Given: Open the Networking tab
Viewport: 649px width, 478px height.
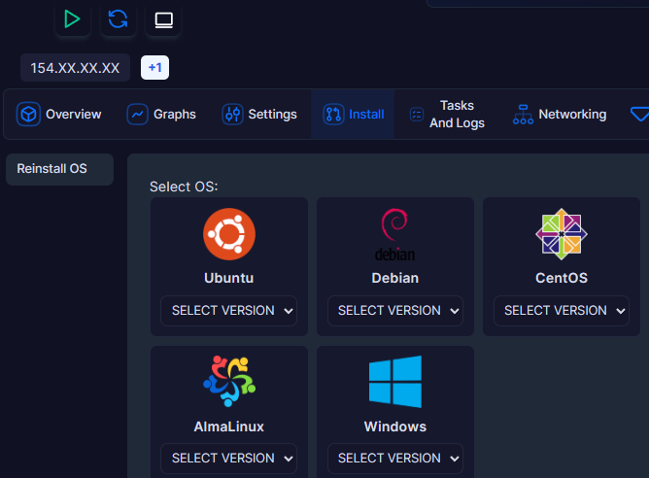Looking at the screenshot, I should [x=560, y=115].
